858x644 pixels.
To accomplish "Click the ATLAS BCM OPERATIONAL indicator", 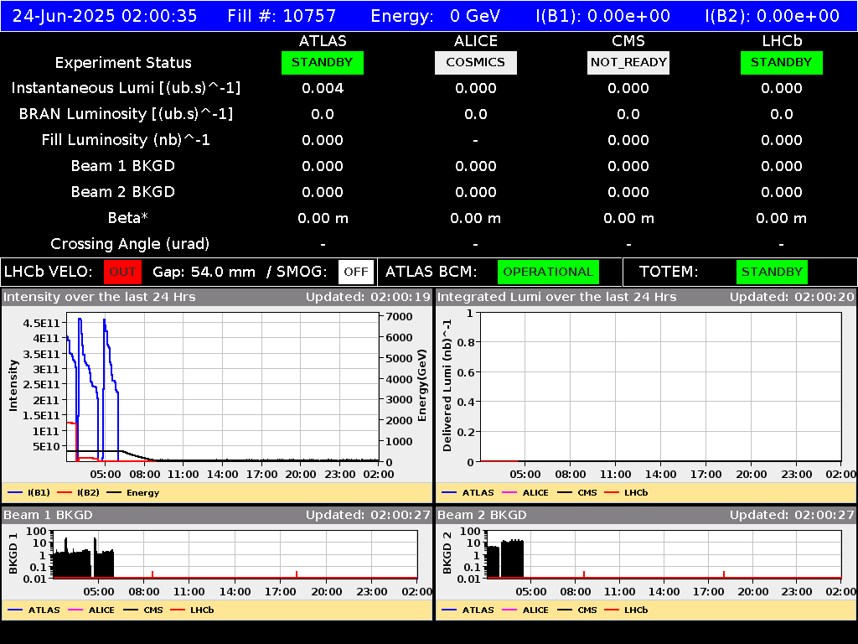I will 548,273.
